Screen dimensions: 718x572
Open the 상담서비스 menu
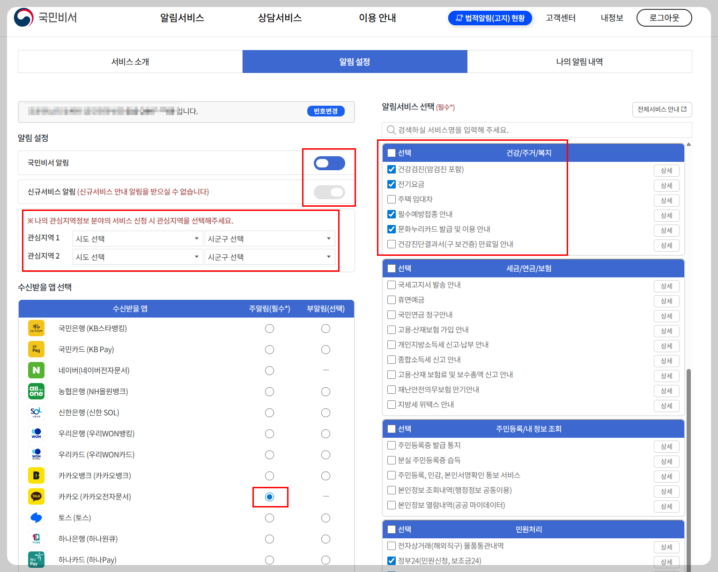tap(280, 18)
